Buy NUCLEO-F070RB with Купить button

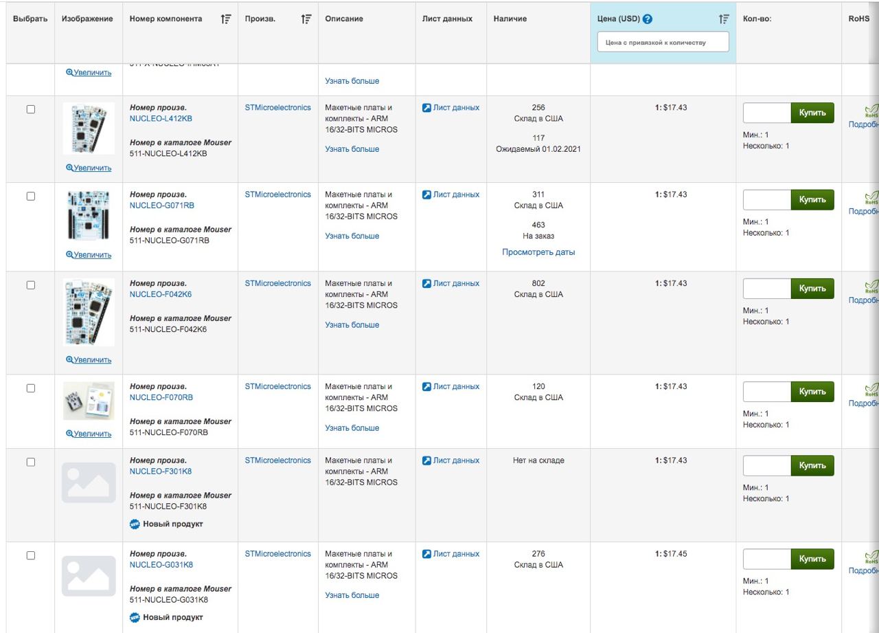click(812, 392)
